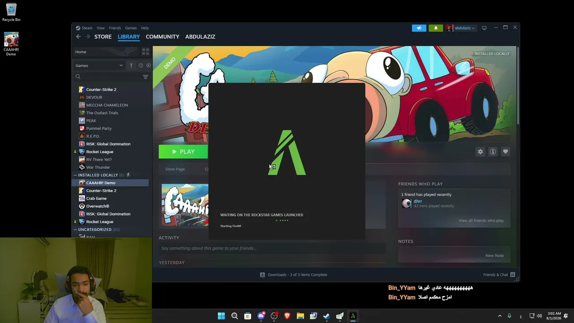This screenshot has height=323, width=574.
Task: Go to the LIBRARY tab
Action: point(129,37)
